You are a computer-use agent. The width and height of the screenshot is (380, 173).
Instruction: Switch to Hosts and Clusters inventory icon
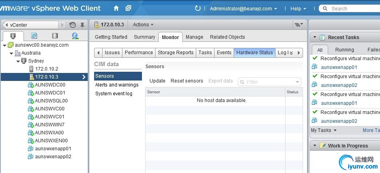[x=13, y=36]
